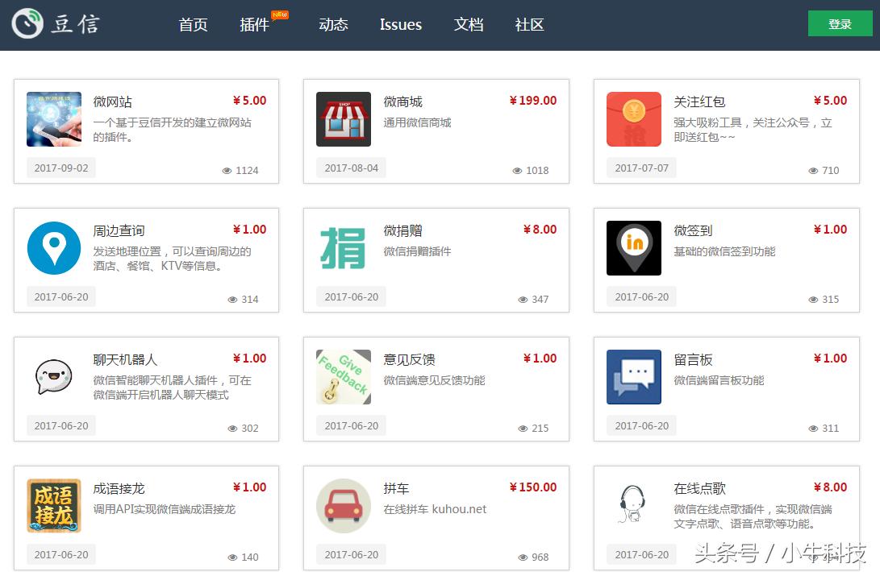The image size is (880, 572).
Task: Click the 拼车 red car icon
Action: (x=344, y=506)
